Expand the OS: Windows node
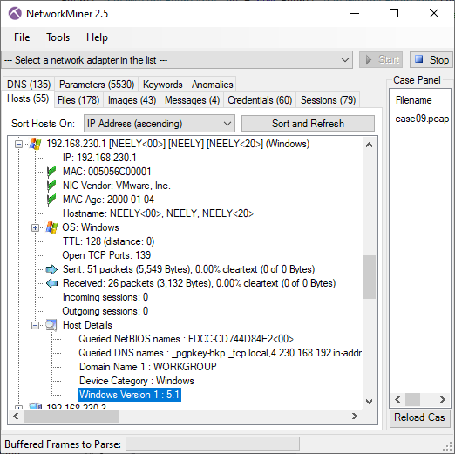This screenshot has width=455, height=454. coord(35,227)
